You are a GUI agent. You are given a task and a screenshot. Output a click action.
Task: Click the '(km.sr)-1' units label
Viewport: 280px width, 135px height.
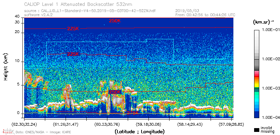tap(263, 22)
